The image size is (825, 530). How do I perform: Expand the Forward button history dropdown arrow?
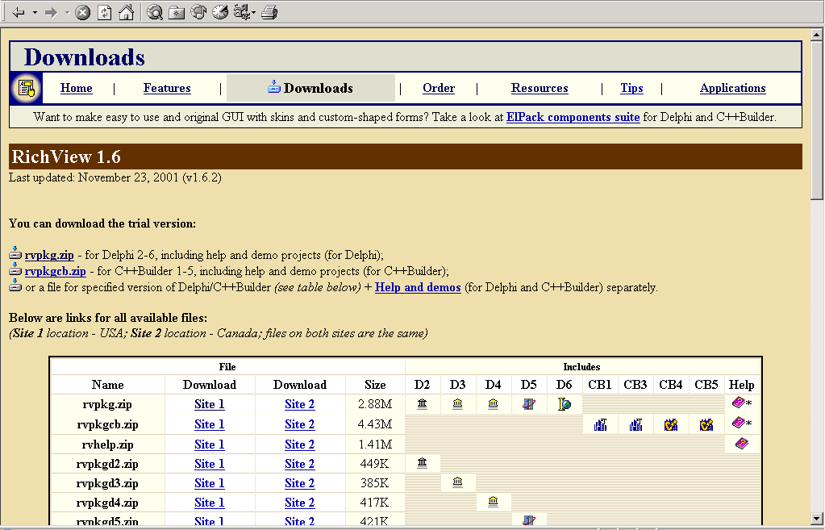[67, 13]
